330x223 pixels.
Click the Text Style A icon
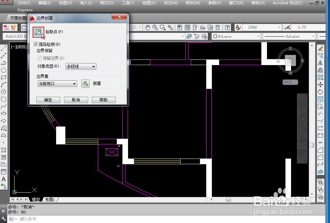(x=238, y=27)
